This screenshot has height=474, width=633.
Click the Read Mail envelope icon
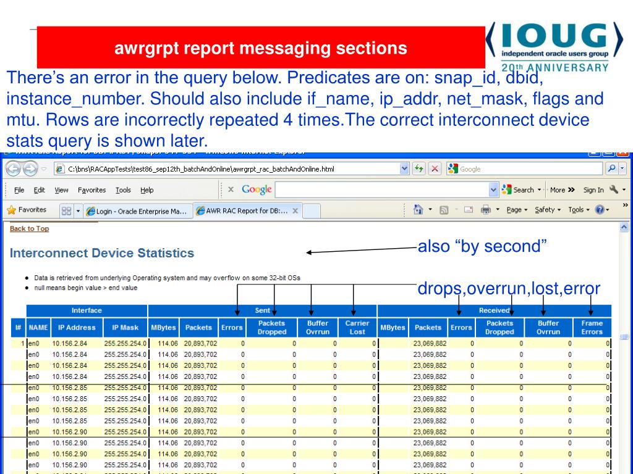pos(469,210)
